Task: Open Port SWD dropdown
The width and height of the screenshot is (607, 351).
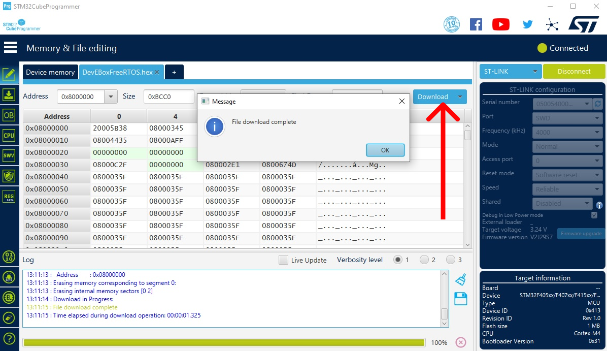Action: pos(567,118)
